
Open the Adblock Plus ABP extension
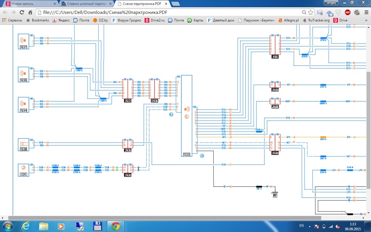pyautogui.click(x=347, y=12)
